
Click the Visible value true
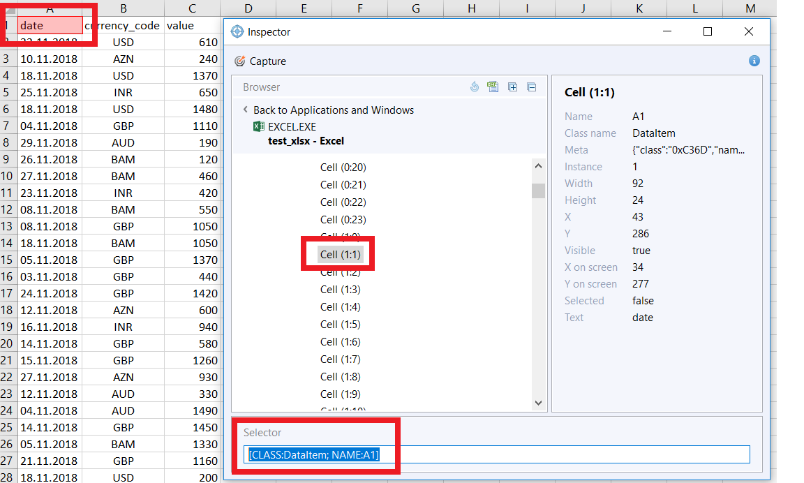[x=641, y=250]
